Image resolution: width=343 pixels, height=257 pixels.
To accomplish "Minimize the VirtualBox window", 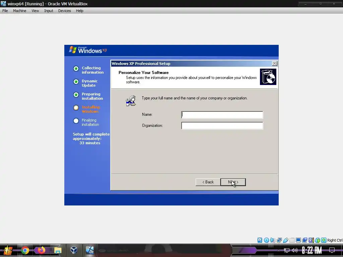I will [x=305, y=4].
